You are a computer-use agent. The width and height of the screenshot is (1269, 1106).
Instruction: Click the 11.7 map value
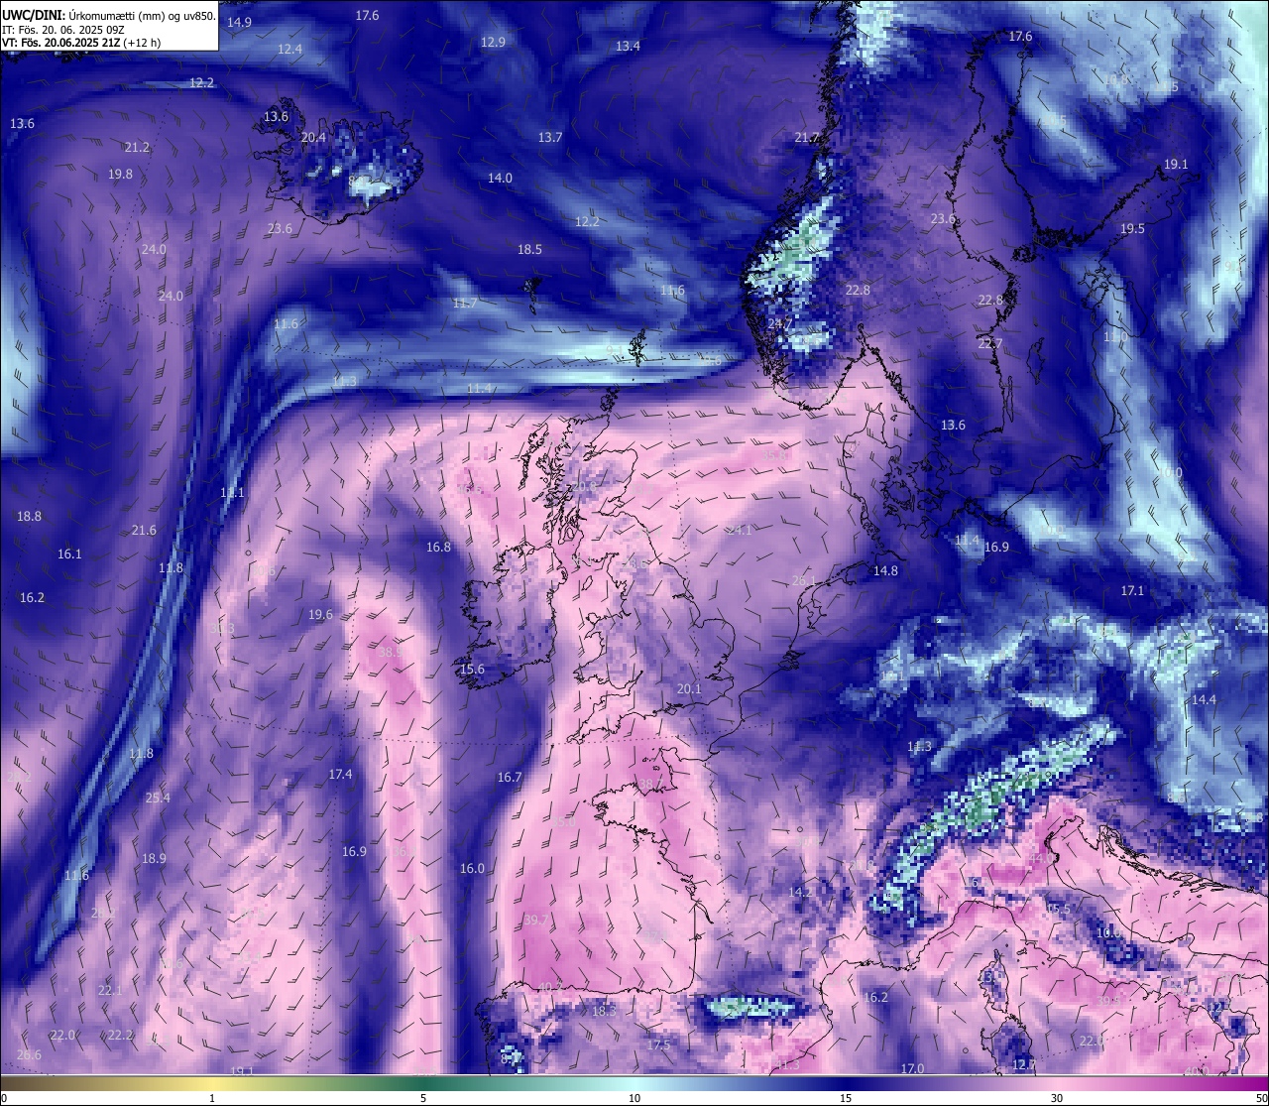coord(465,303)
